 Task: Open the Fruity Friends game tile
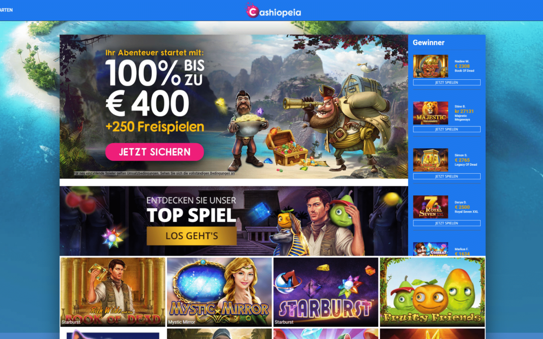[x=432, y=292]
